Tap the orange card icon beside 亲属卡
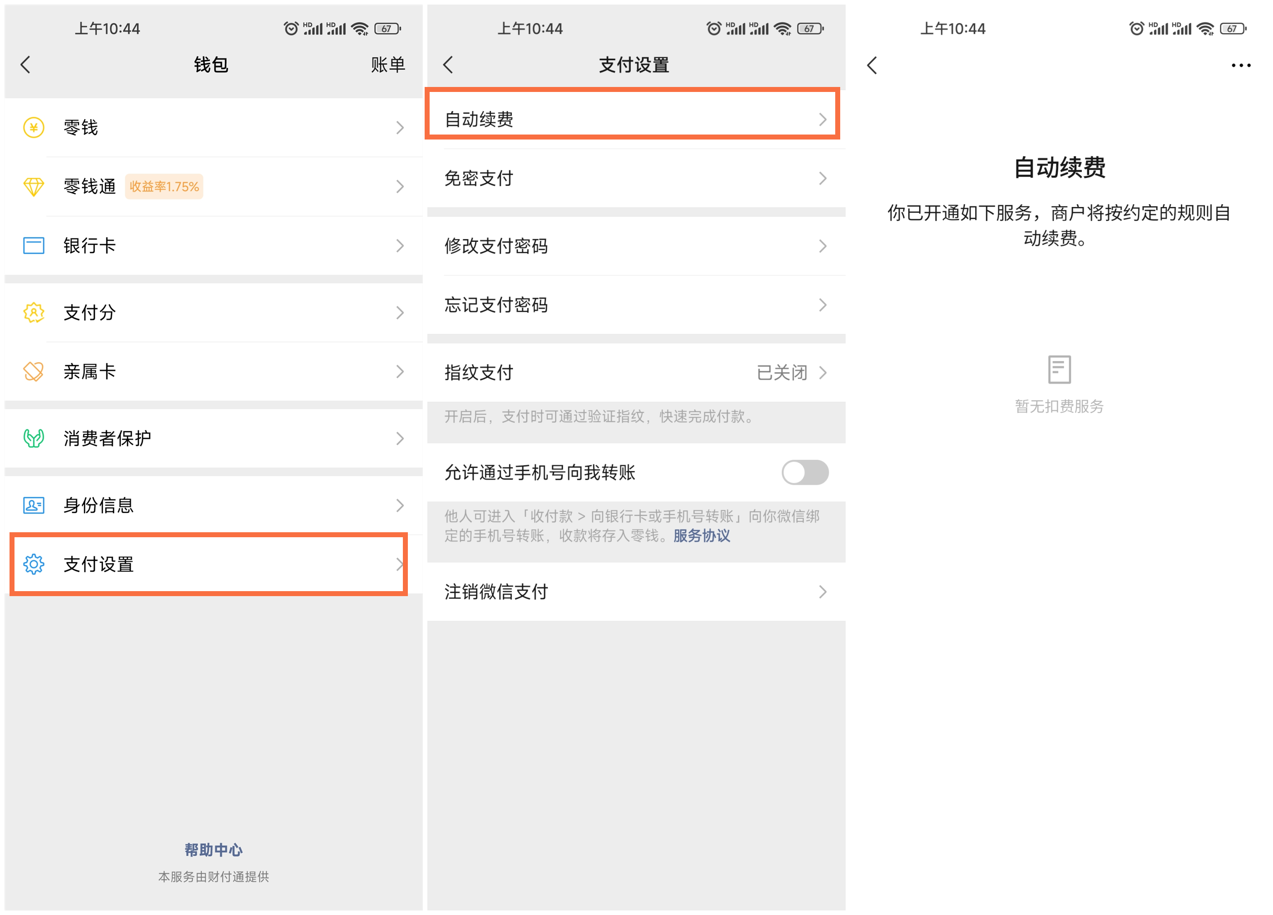 point(34,371)
